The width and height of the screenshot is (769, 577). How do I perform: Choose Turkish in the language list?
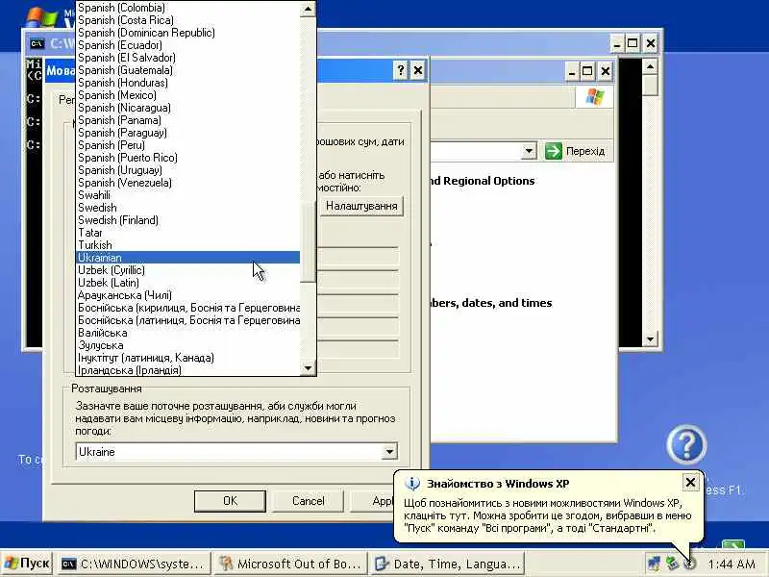(188, 245)
